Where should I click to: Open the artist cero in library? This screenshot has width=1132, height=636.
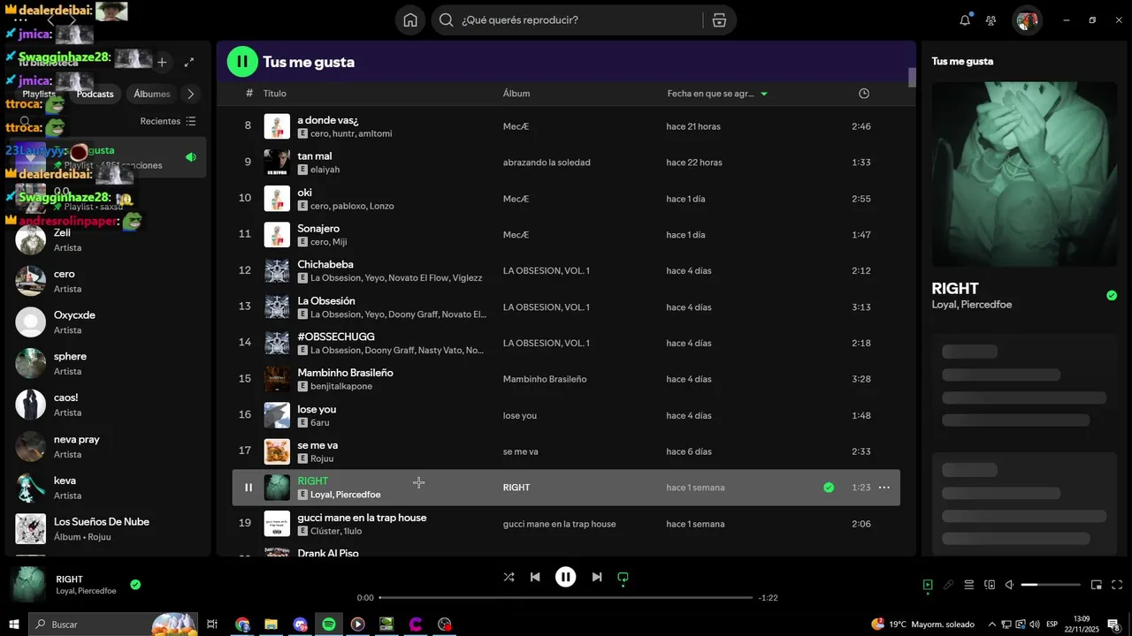(110, 281)
